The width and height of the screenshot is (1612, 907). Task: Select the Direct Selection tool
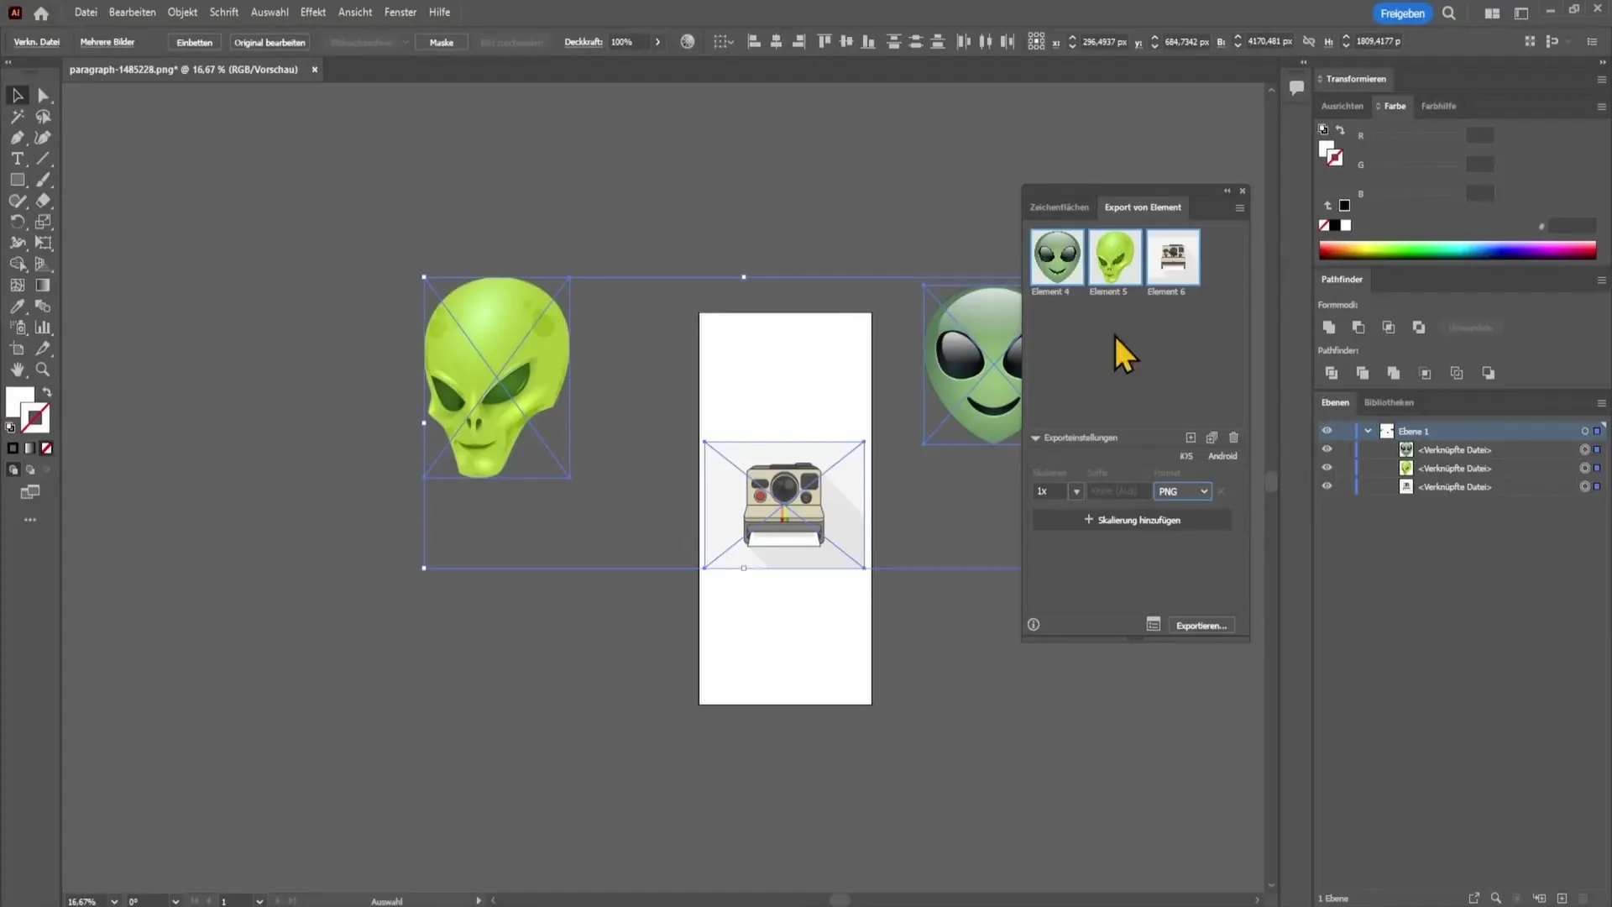click(44, 96)
